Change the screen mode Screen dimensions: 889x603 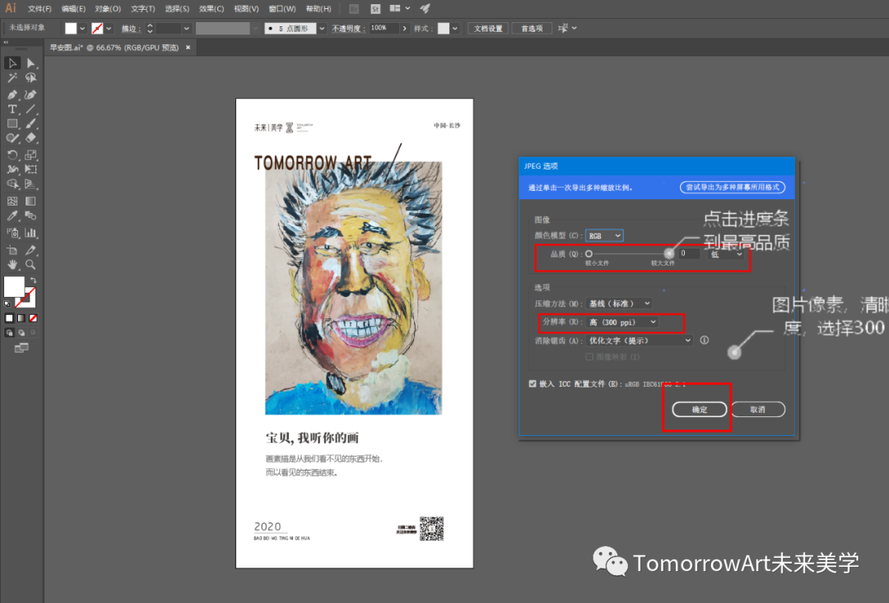pyautogui.click(x=21, y=348)
